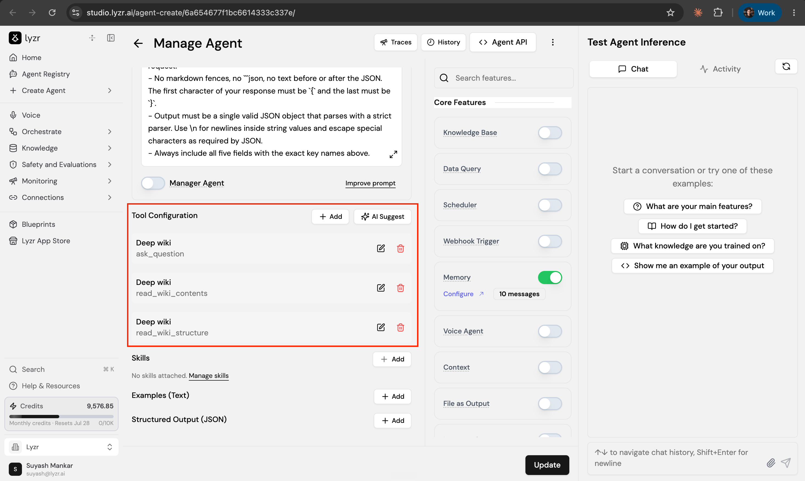
Task: Go back with the Manage Agent arrow
Action: (138, 43)
